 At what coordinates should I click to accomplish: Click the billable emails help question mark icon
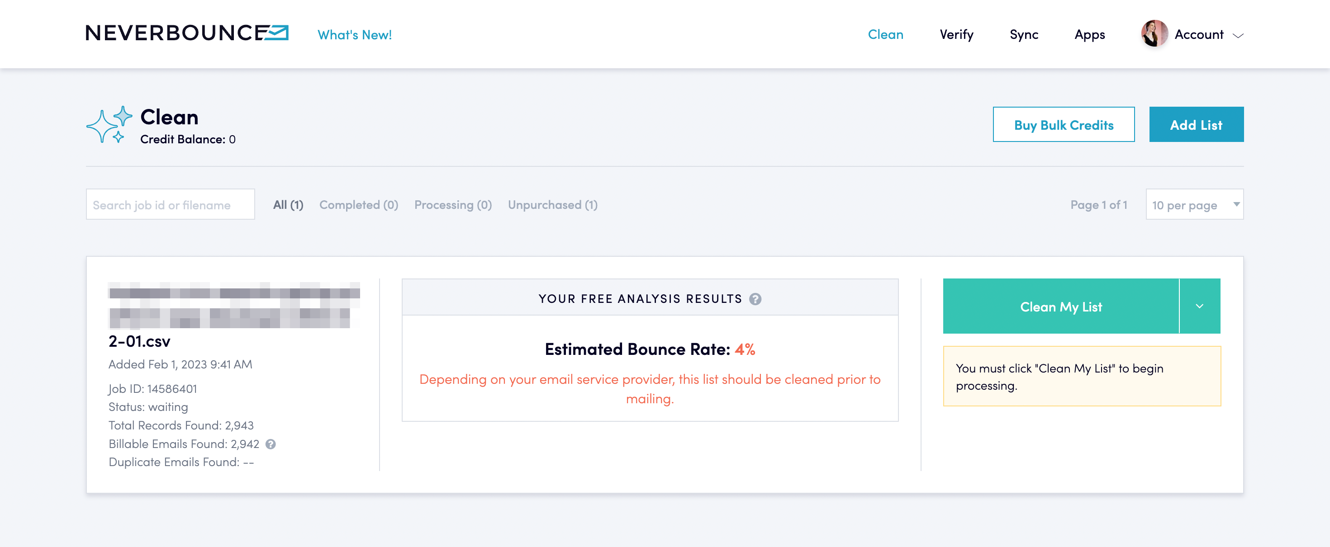pyautogui.click(x=273, y=443)
